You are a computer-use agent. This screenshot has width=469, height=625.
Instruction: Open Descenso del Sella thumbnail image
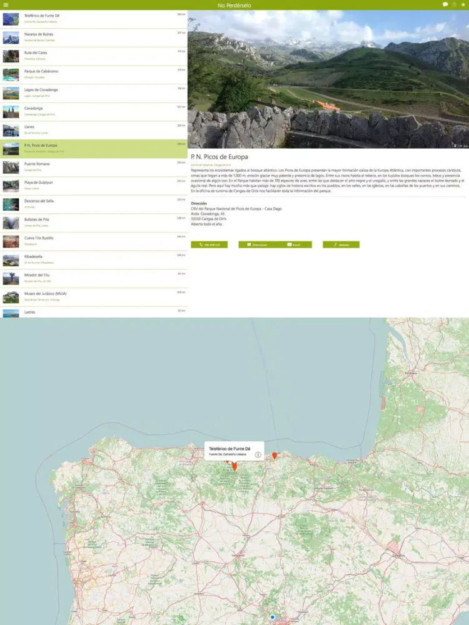(x=11, y=204)
